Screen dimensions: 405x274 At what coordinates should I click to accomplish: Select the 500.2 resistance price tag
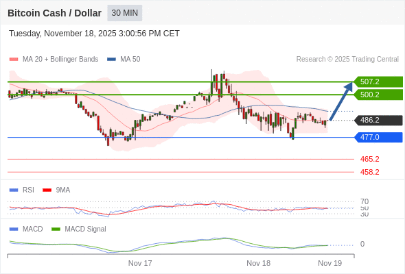pyautogui.click(x=378, y=95)
